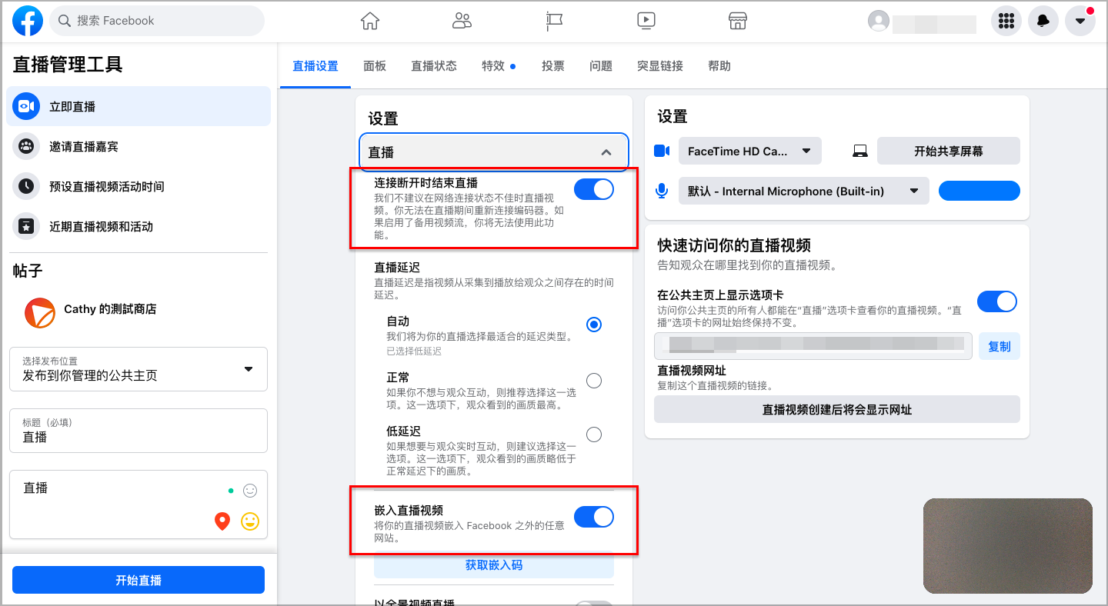This screenshot has height=606, width=1108.
Task: Click the 搜索 Facebook search field
Action: [157, 21]
